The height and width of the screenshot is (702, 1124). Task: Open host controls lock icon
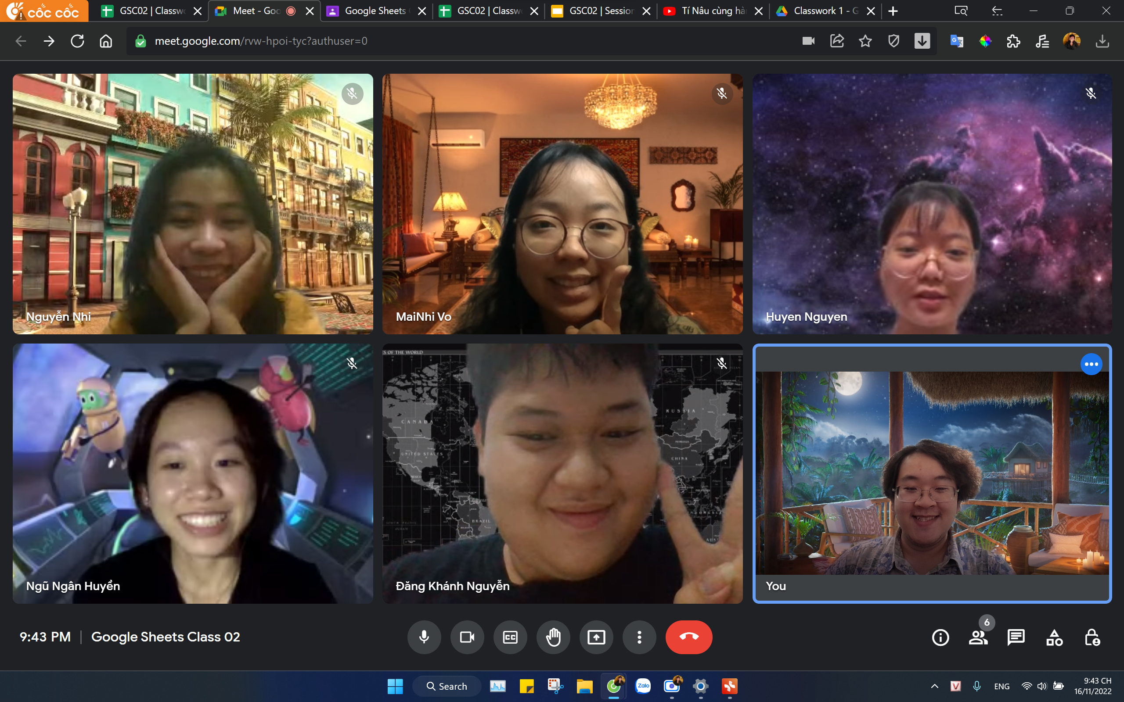tap(1092, 638)
